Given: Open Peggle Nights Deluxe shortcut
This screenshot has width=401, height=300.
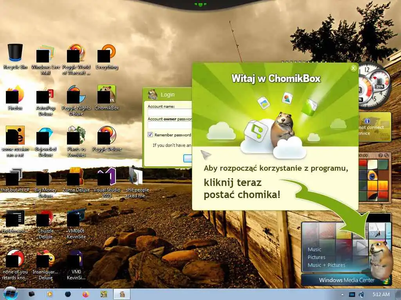Looking at the screenshot, I should (x=76, y=101).
